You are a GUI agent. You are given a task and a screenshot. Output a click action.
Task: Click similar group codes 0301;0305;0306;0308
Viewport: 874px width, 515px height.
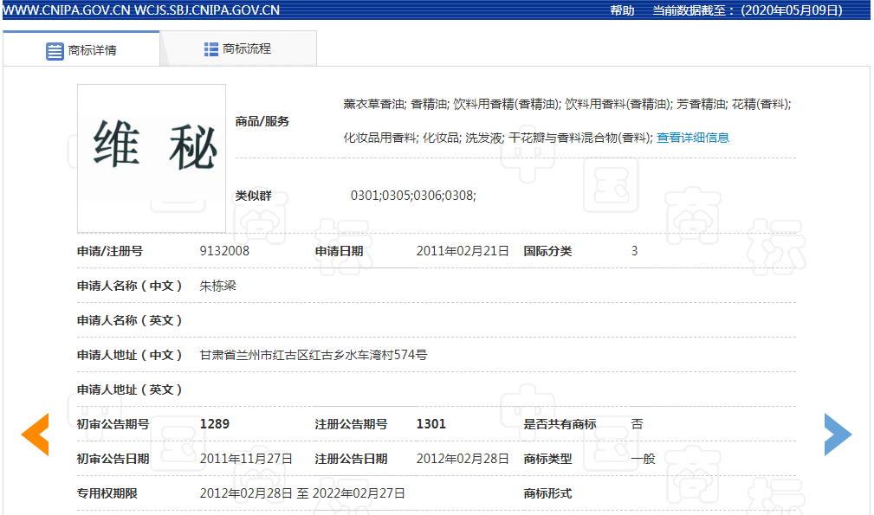pyautogui.click(x=413, y=196)
